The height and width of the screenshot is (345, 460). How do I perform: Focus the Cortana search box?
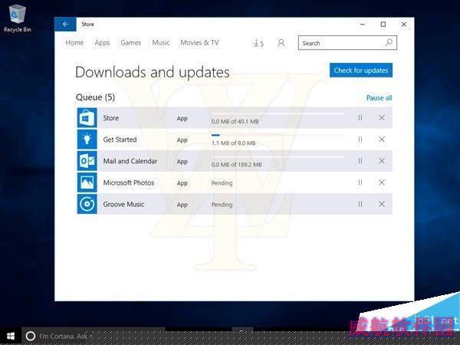tap(94, 337)
